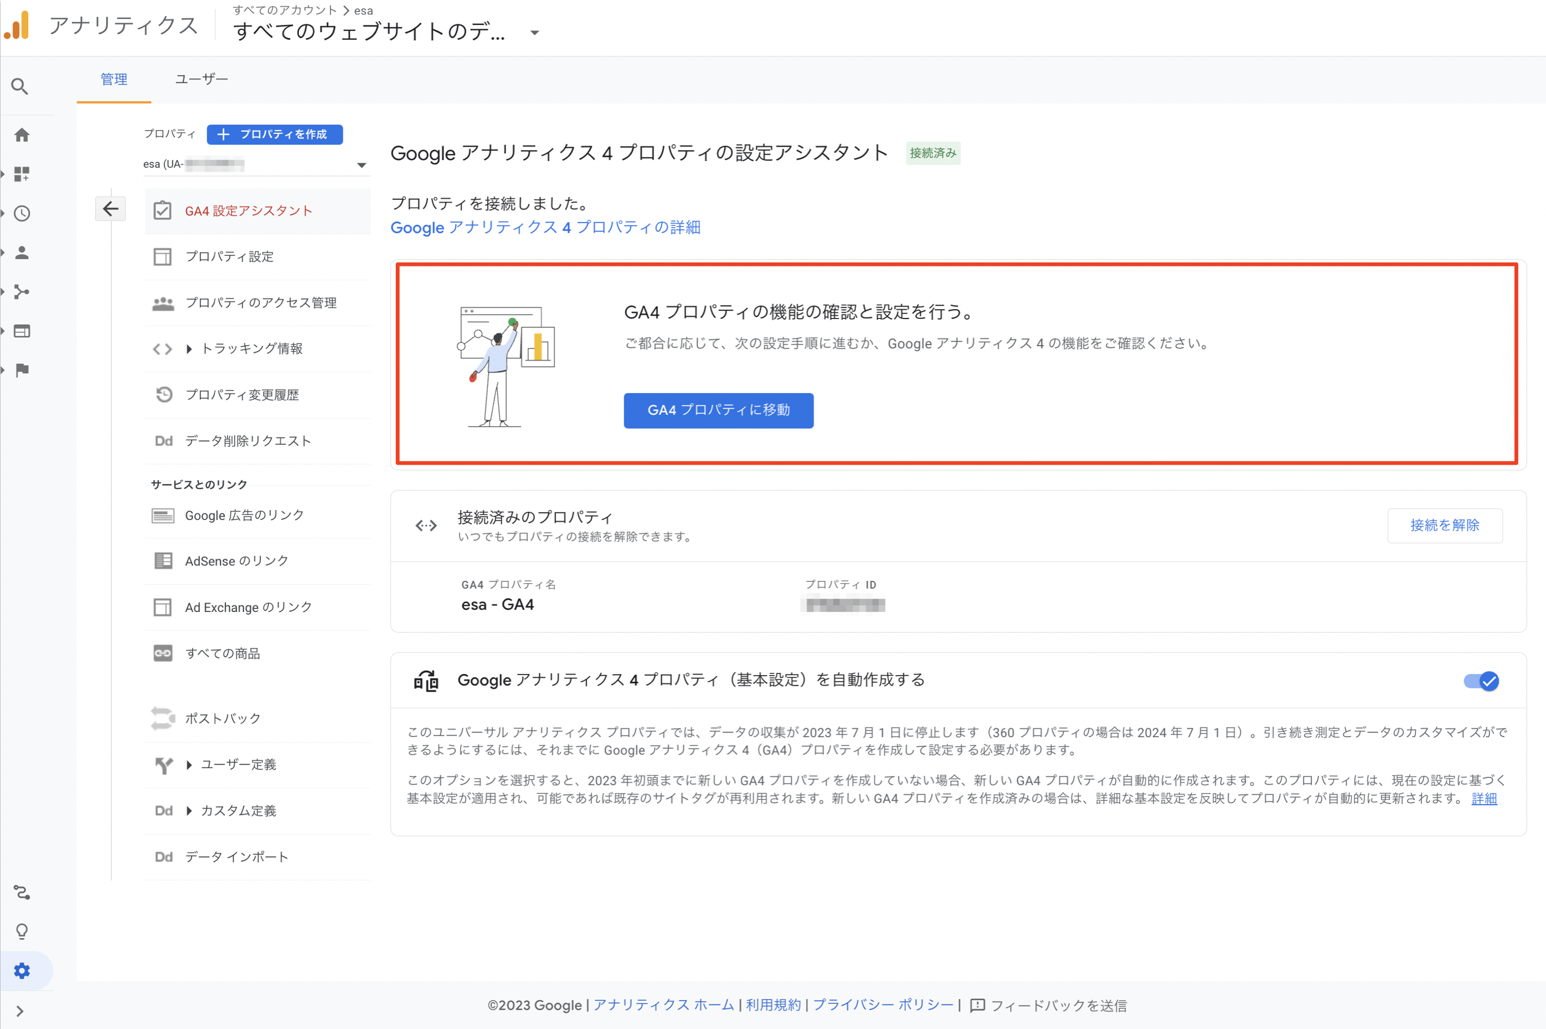This screenshot has width=1546, height=1029.
Task: Select GA4 設定アシスタント menu item
Action: coord(257,210)
